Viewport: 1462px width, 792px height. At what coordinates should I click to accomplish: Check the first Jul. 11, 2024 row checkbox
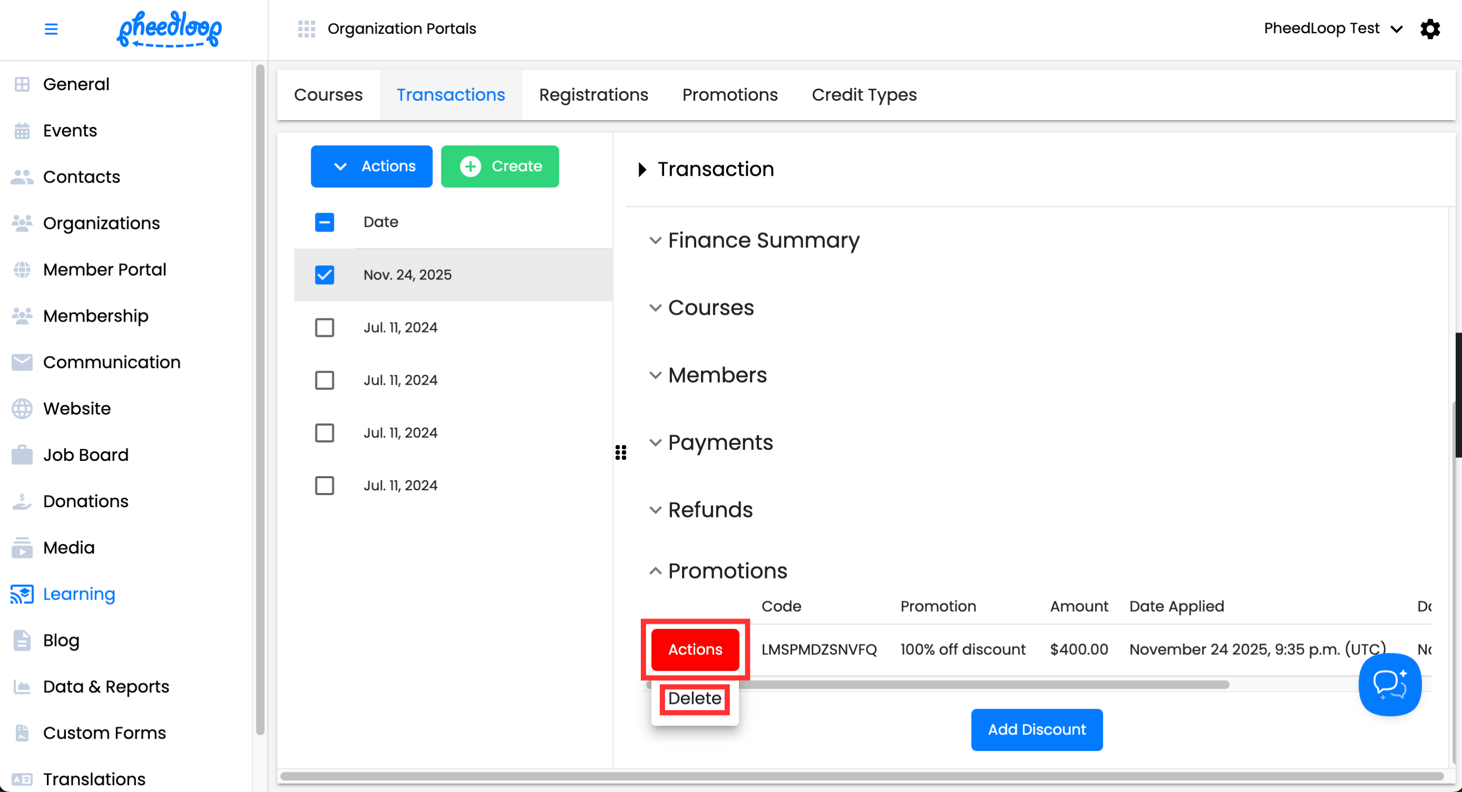coord(325,327)
